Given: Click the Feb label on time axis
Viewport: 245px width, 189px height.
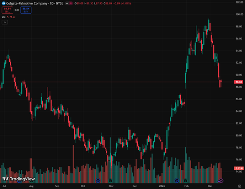Looking at the screenshot, I should (186, 186).
